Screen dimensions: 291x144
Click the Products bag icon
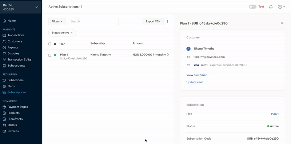point(4,113)
